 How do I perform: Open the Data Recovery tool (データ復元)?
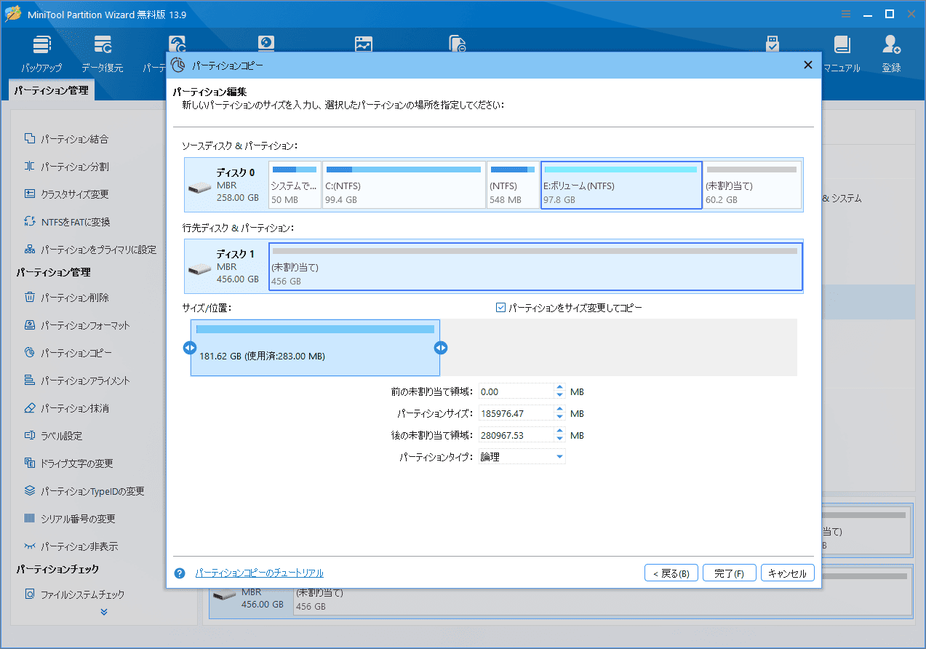pyautogui.click(x=102, y=54)
